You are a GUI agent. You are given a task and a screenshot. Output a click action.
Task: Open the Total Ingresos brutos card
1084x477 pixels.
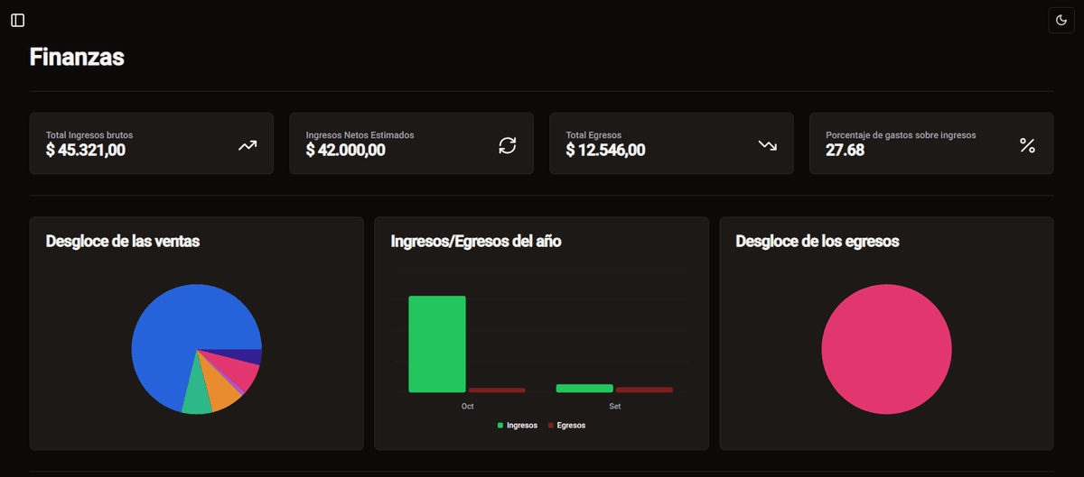click(x=152, y=143)
